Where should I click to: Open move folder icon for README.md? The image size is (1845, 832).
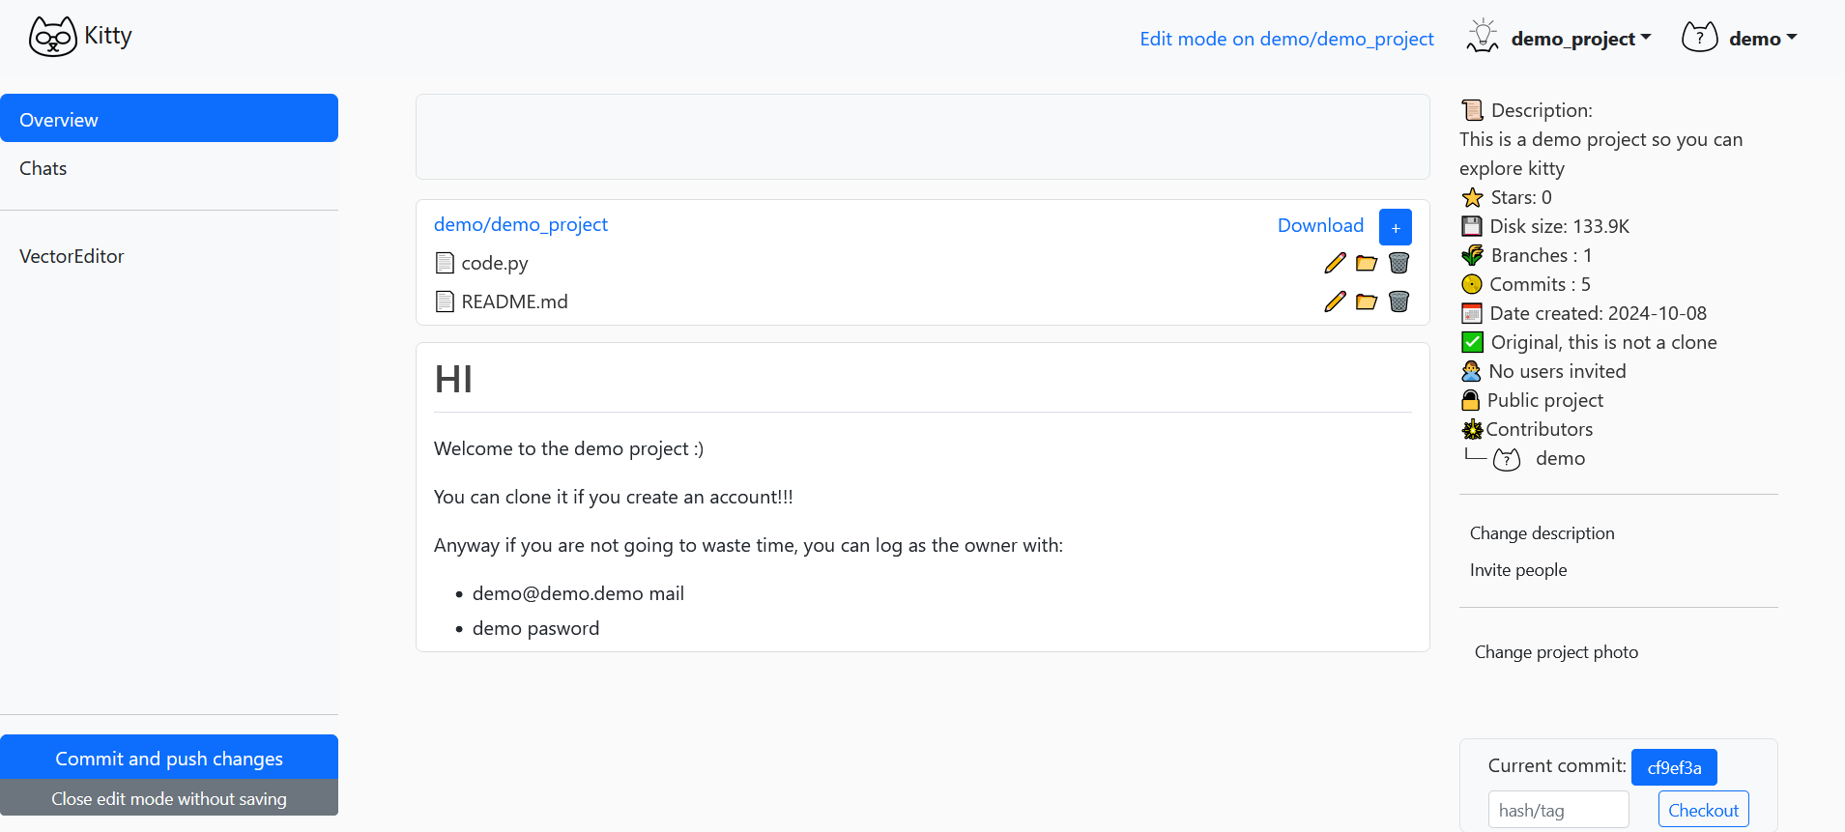[1366, 301]
